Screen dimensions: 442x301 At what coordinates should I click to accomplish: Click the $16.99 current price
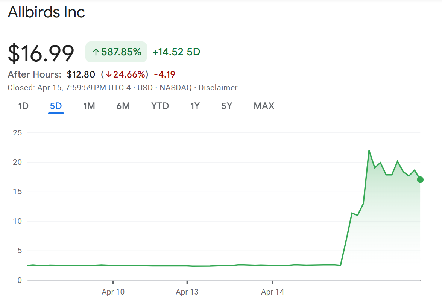click(41, 54)
